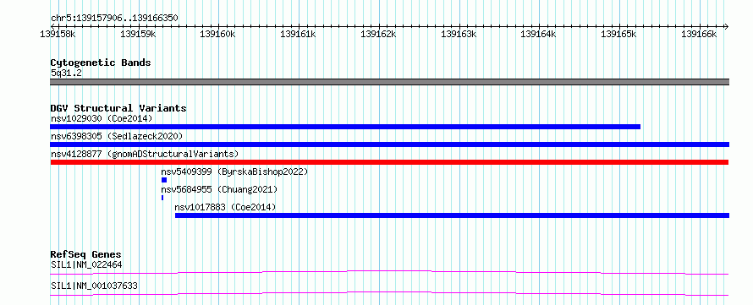Click the 139161k ruler tick label
Image resolution: width=753 pixels, height=305 pixels.
pos(298,34)
